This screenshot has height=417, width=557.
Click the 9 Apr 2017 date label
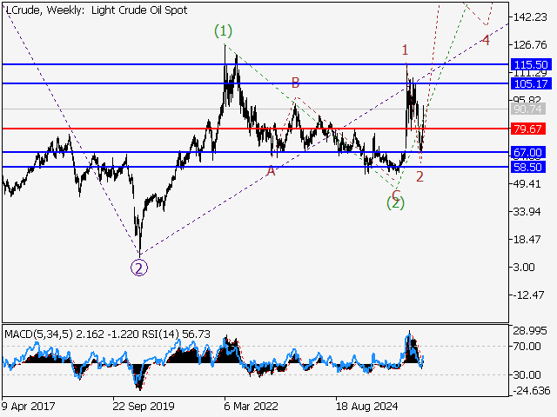(28, 406)
